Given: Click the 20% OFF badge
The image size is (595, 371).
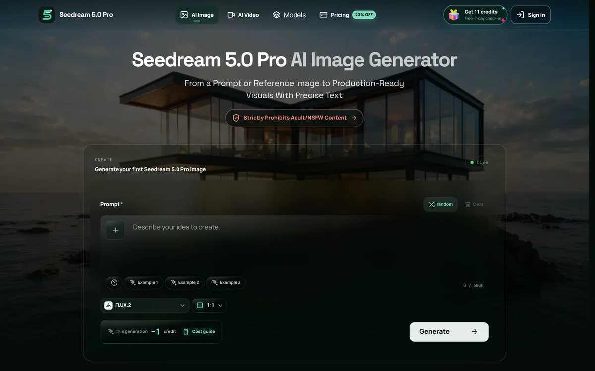Looking at the screenshot, I should click(x=364, y=15).
